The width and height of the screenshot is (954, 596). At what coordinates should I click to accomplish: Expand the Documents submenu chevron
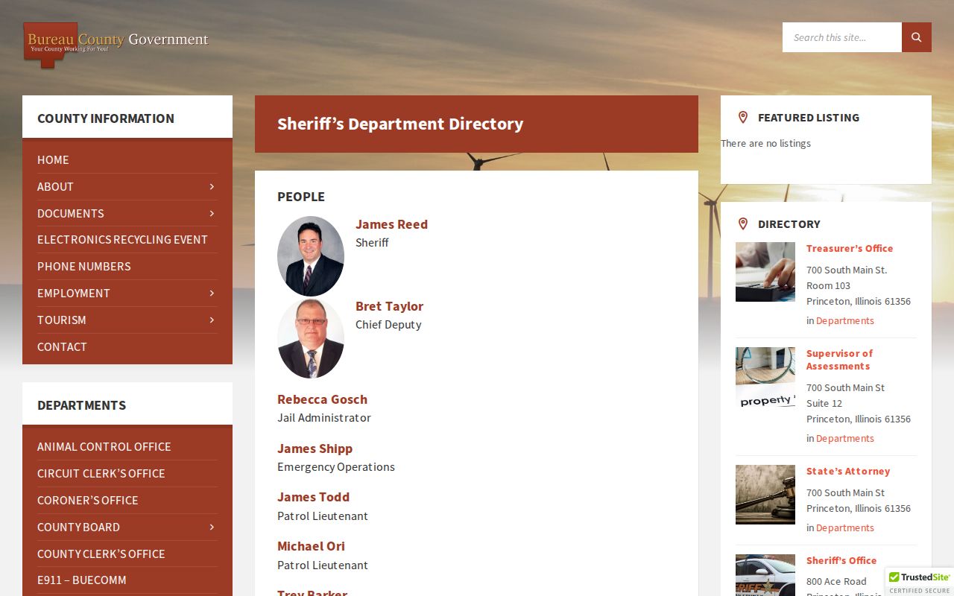212,213
